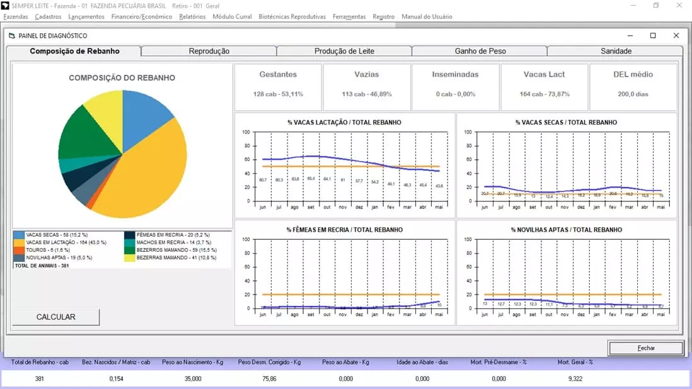This screenshot has height=389, width=692.
Task: Click the % Vacas Lactação line chart
Action: tap(345, 166)
